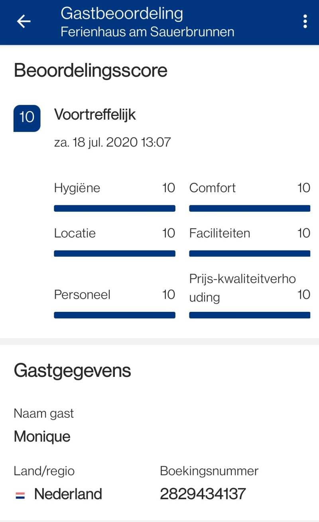Tap the Ferienhaus am Sauerbrunnen subtitle
The image size is (319, 522).
[x=147, y=32]
